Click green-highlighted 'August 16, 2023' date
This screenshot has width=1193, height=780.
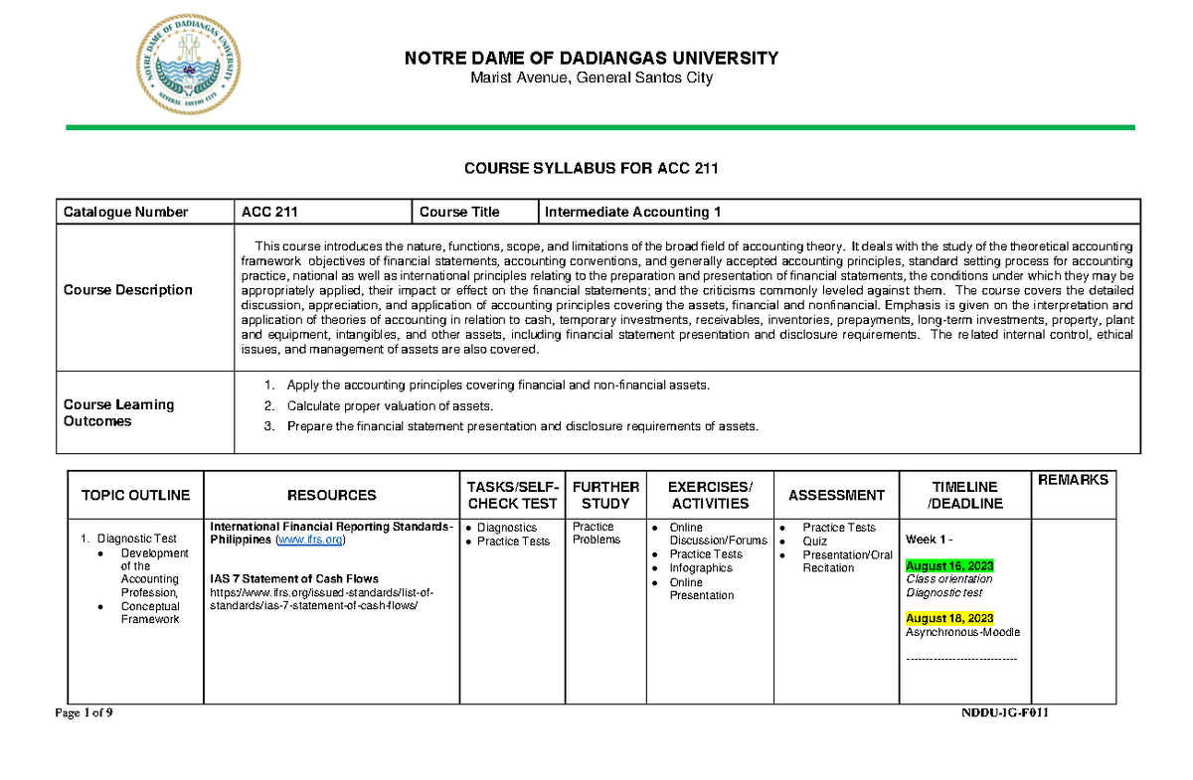[949, 566]
